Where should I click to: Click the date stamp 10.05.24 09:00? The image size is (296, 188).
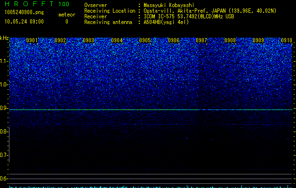point(24,22)
